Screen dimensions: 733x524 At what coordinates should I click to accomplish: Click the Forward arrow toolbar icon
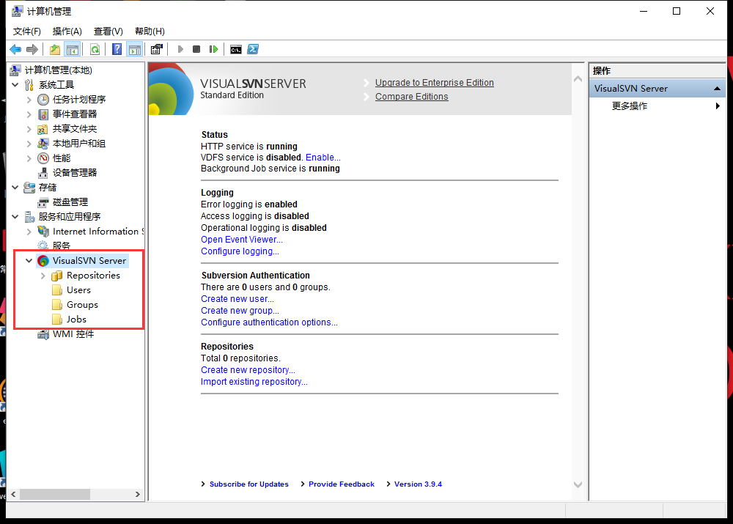(x=32, y=49)
